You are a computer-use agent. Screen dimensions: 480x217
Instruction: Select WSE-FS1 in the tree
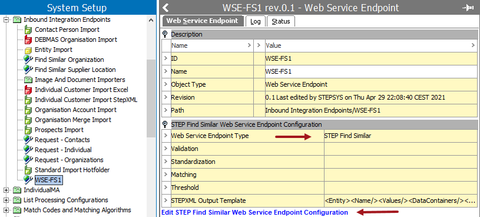[49, 180]
